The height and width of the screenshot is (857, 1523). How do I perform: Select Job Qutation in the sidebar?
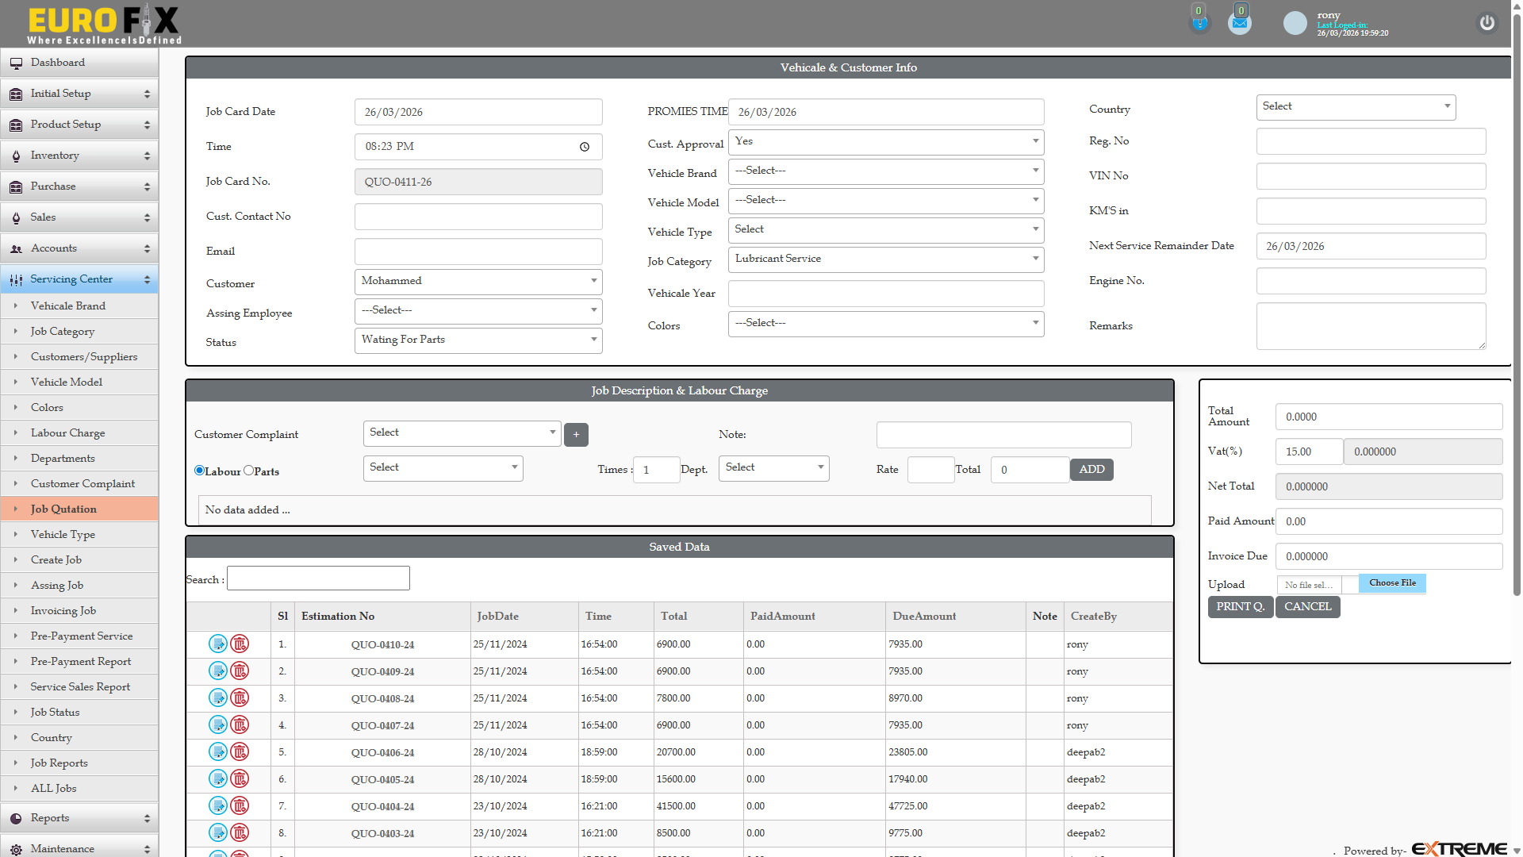(63, 509)
